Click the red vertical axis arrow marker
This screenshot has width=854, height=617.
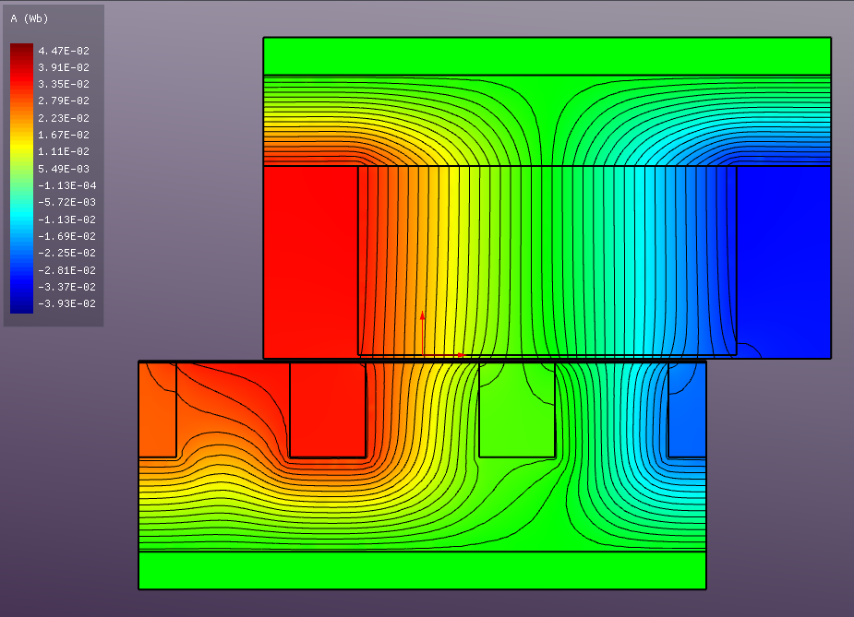click(422, 323)
